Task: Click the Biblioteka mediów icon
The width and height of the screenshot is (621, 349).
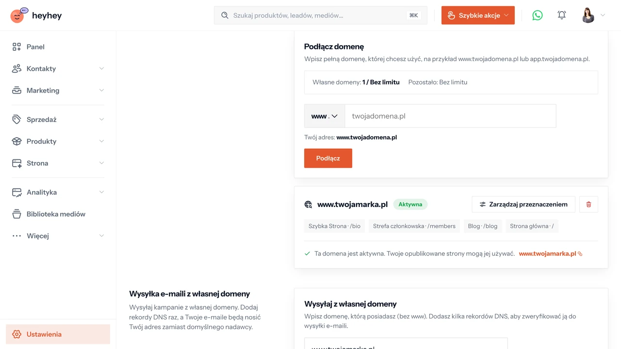Action: [x=17, y=214]
